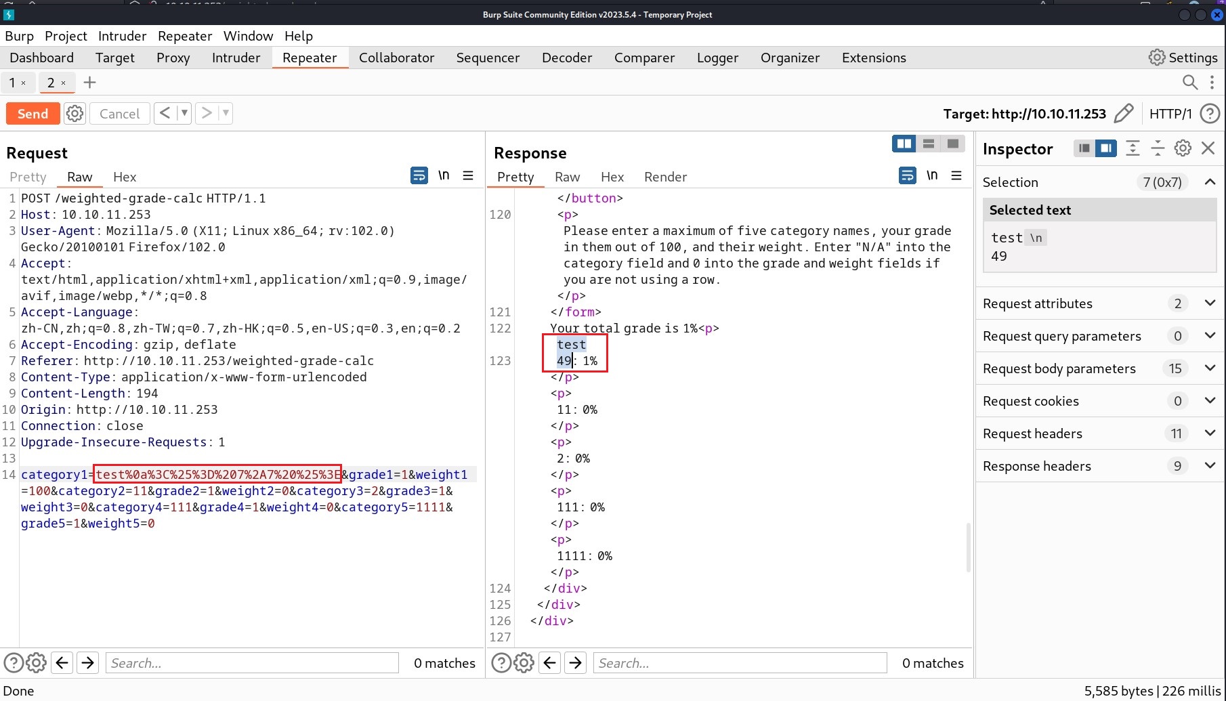The height and width of the screenshot is (701, 1226).
Task: Open the Intruder menu in menu bar
Action: pos(122,36)
